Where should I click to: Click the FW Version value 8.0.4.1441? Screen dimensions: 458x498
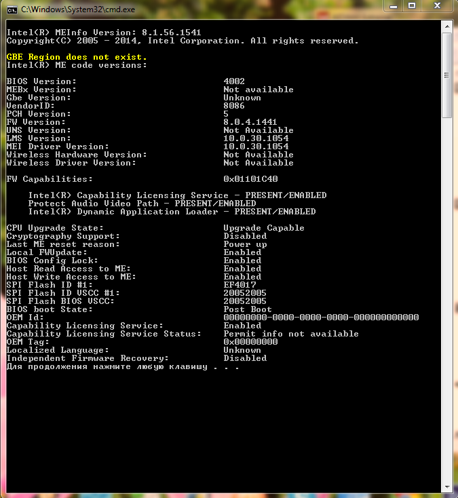tap(250, 122)
